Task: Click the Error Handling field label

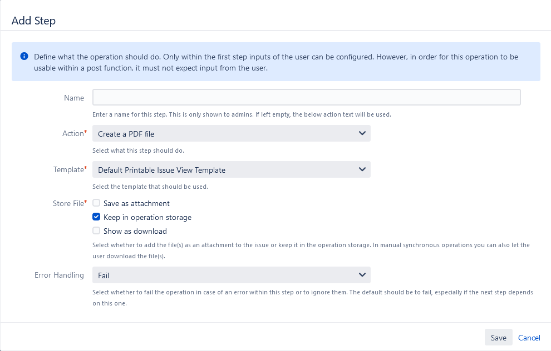Action: tap(59, 275)
